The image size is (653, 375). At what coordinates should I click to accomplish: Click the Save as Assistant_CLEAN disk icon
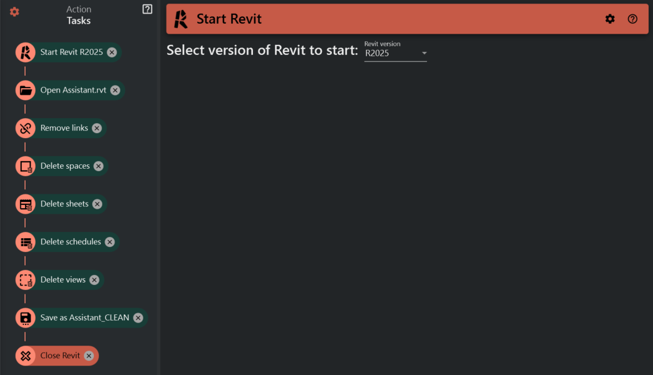24,317
